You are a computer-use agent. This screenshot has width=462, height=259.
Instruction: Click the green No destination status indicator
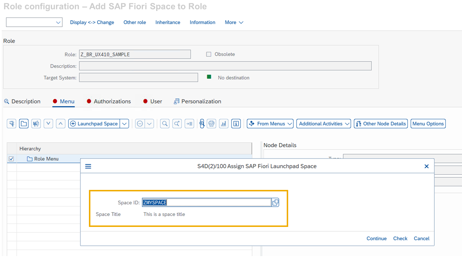[x=209, y=77]
